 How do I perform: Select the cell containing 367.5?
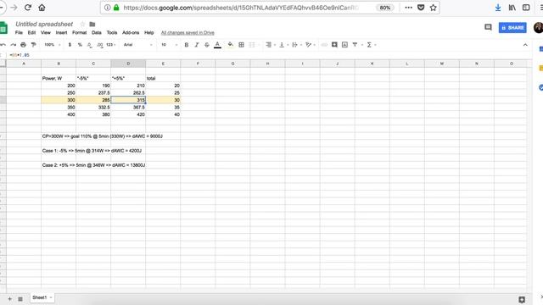click(128, 108)
